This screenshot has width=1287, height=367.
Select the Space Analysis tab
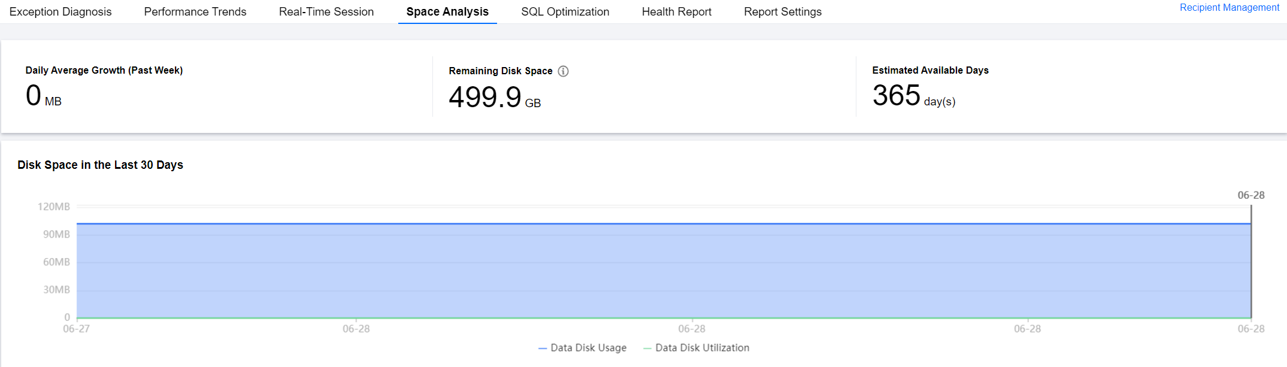point(447,12)
